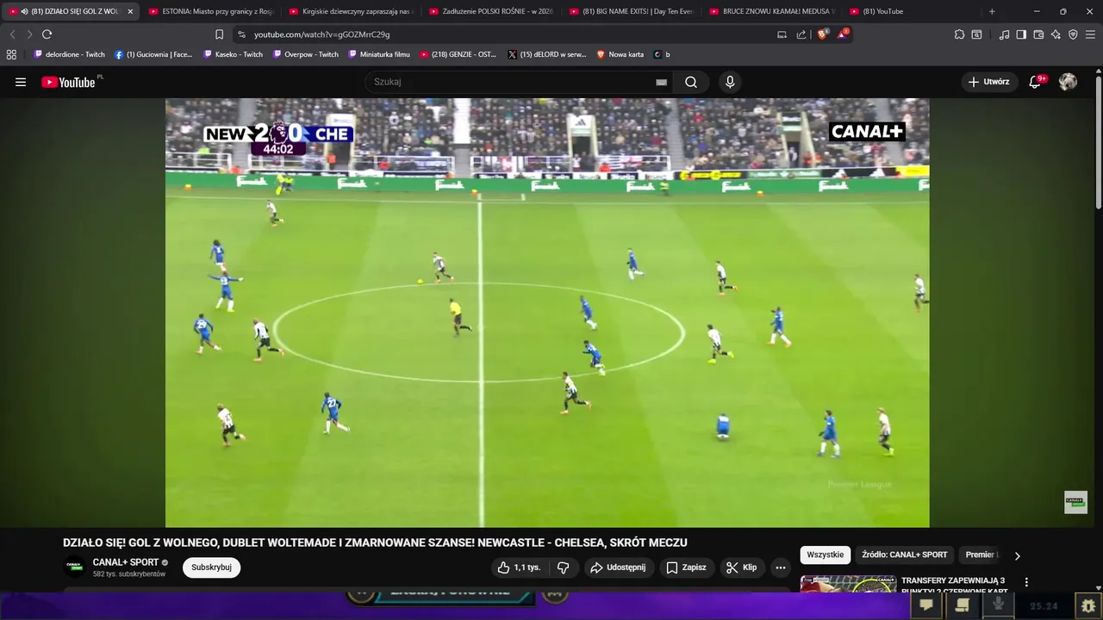
Task: Open the three-dot menu for the TRANSFERY video
Action: (1025, 583)
